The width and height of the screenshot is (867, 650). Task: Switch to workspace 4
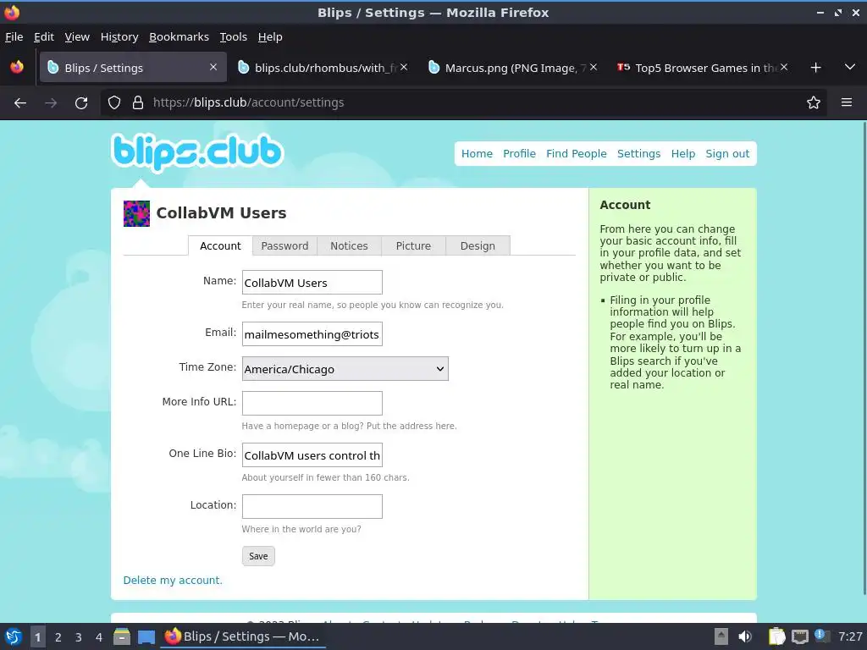point(99,637)
